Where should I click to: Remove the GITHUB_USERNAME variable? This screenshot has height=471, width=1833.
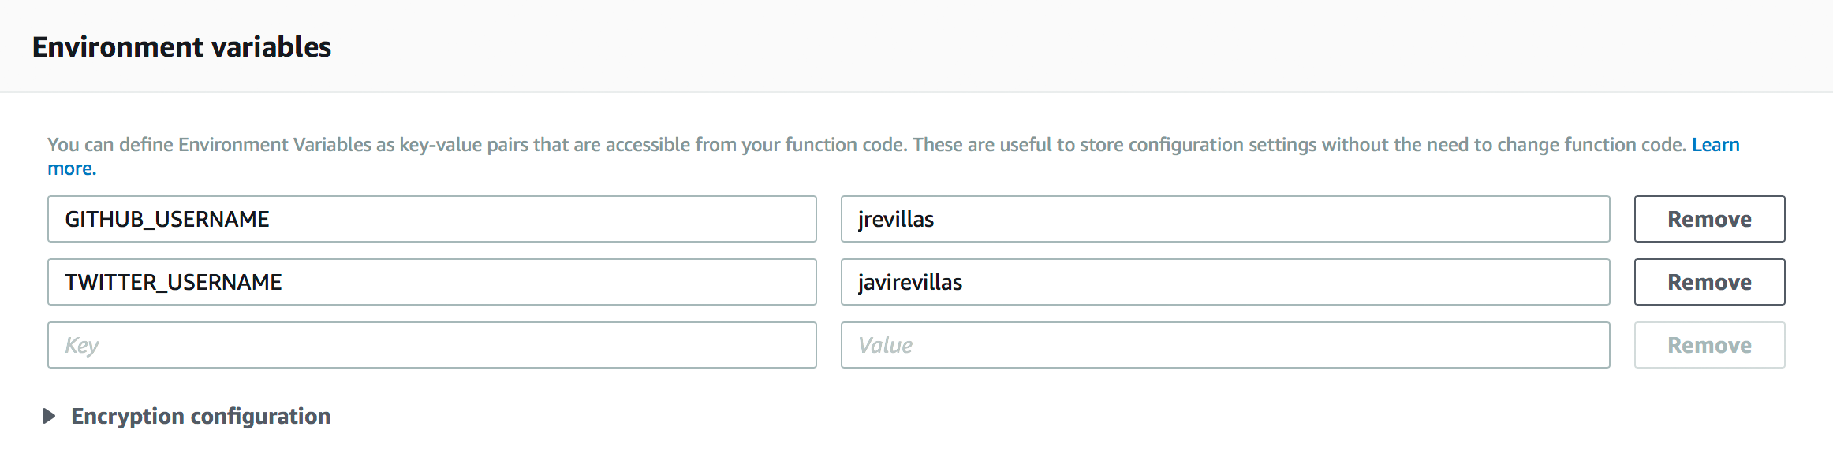point(1708,219)
